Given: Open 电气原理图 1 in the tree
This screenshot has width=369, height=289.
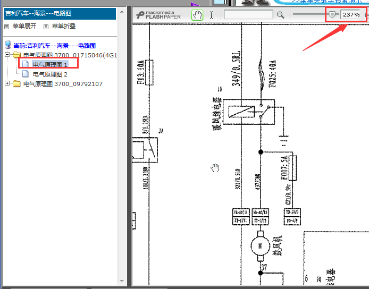Looking at the screenshot, I should point(50,64).
